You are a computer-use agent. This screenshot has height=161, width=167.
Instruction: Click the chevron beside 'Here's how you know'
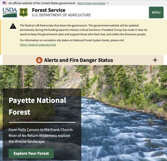108,3
